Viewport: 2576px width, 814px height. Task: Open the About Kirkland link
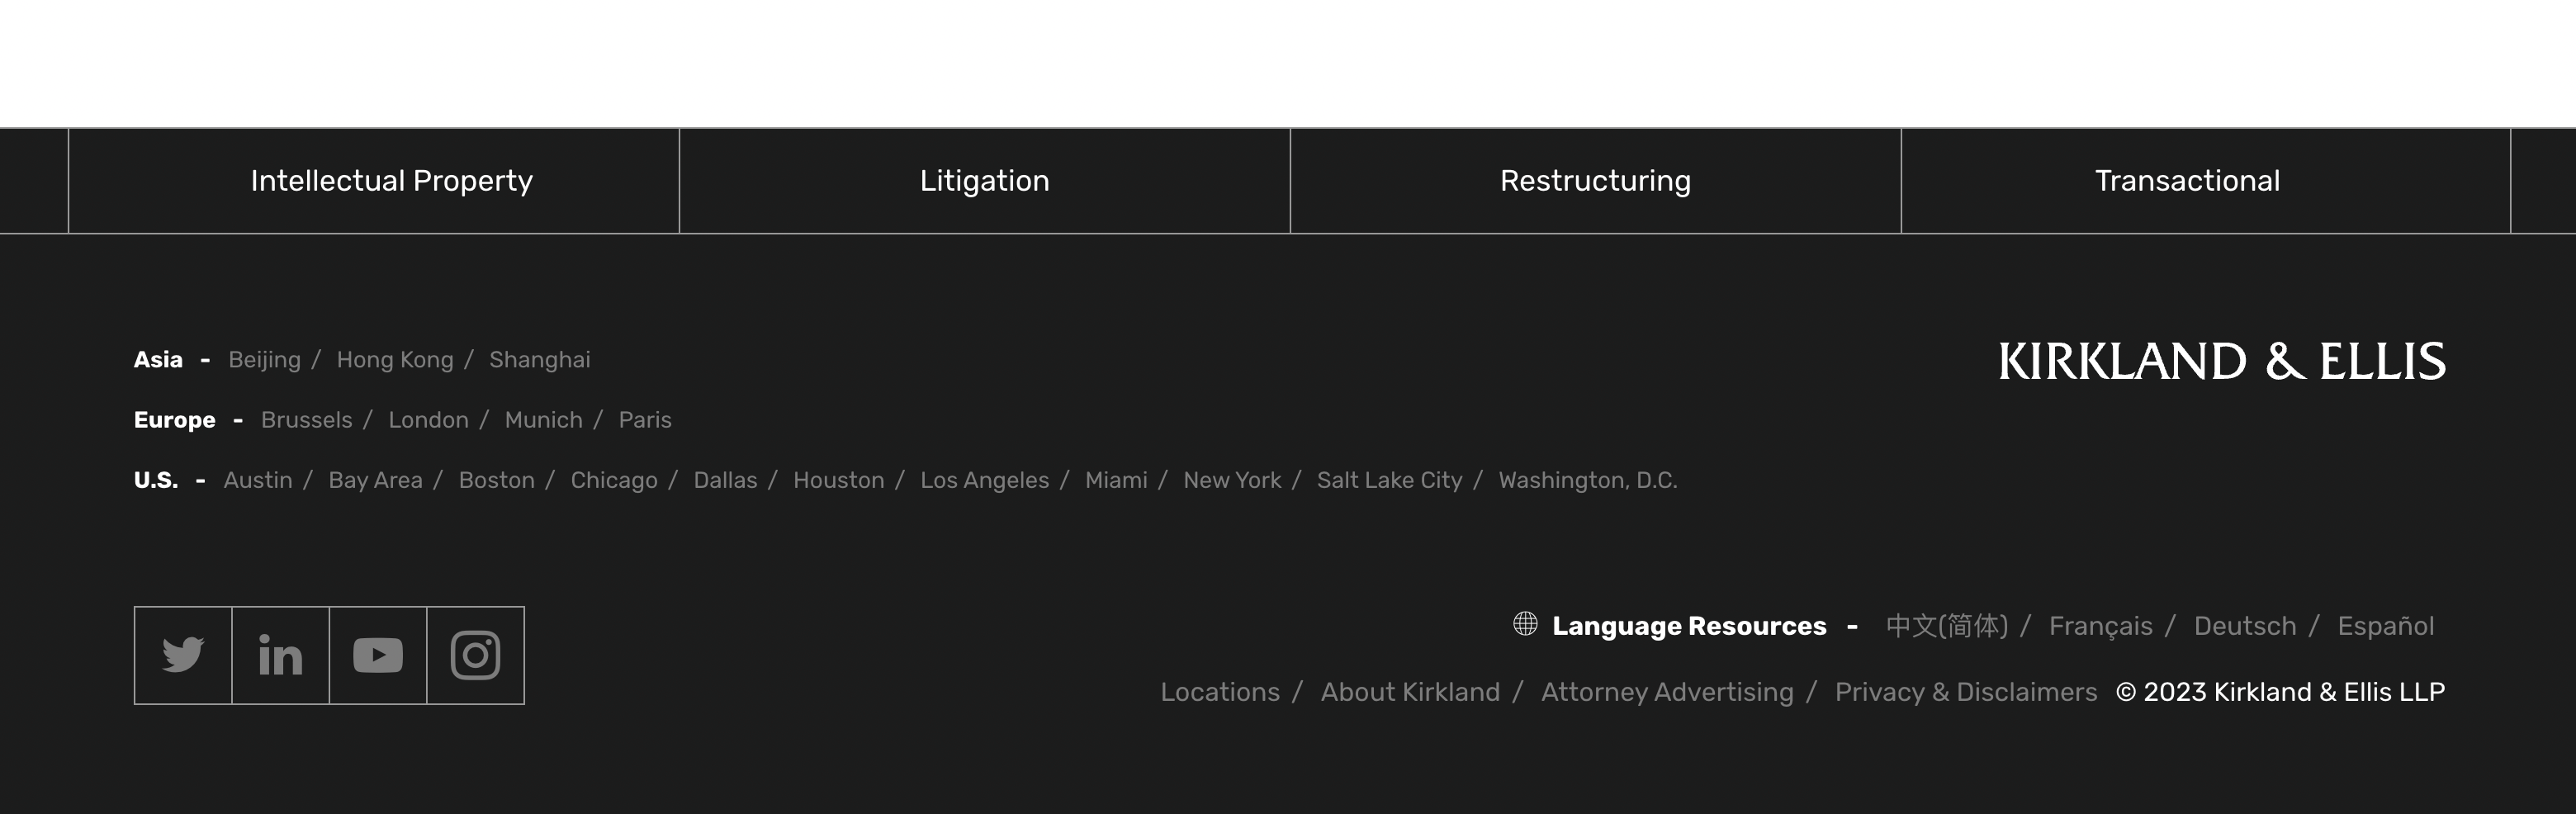point(1410,692)
